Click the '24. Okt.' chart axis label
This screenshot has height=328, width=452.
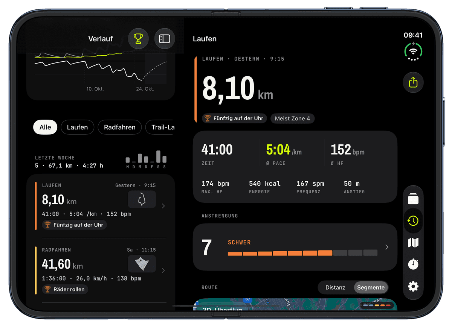click(145, 89)
